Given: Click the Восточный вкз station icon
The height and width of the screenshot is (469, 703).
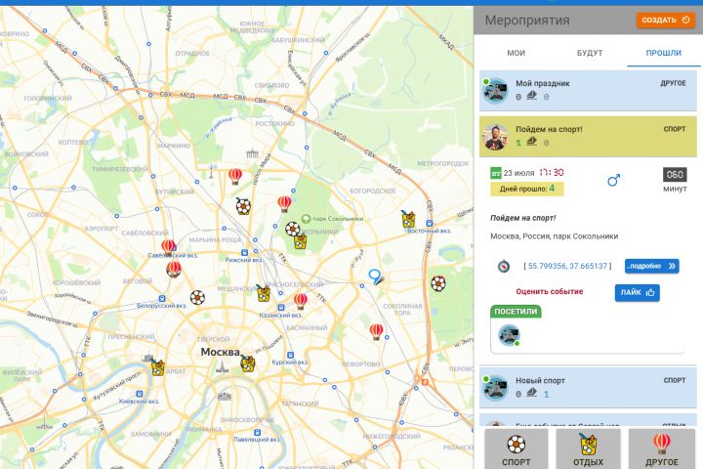Looking at the screenshot, I should click(x=430, y=223).
